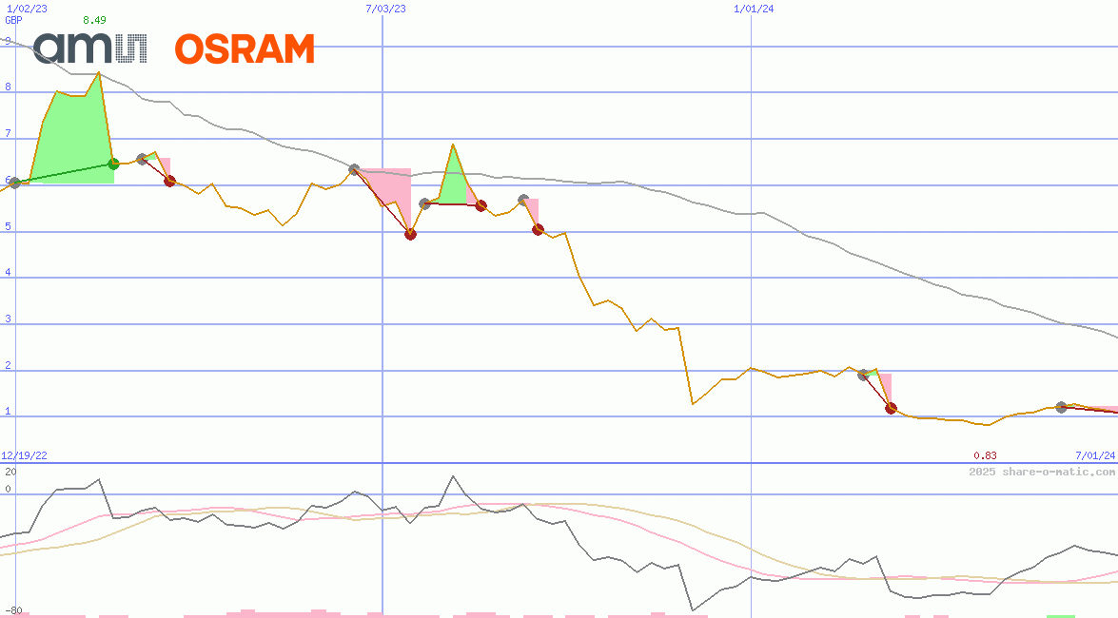Click the OSRAM orange wordmark
1118x618 pixels.
coord(246,46)
